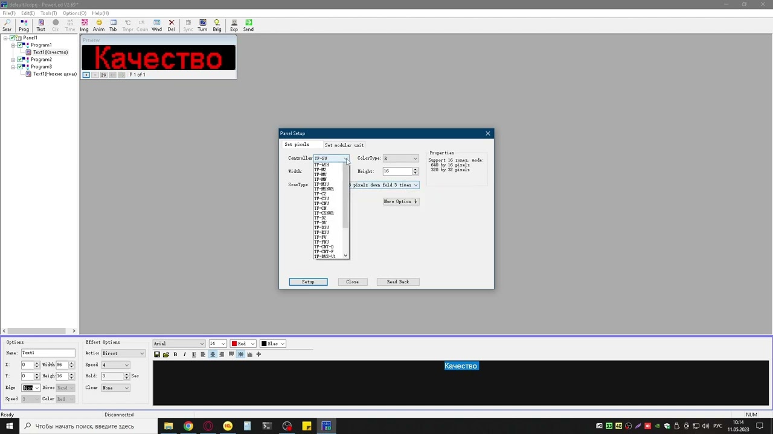Open the File menu
Viewport: 773px width, 434px height.
(9, 13)
